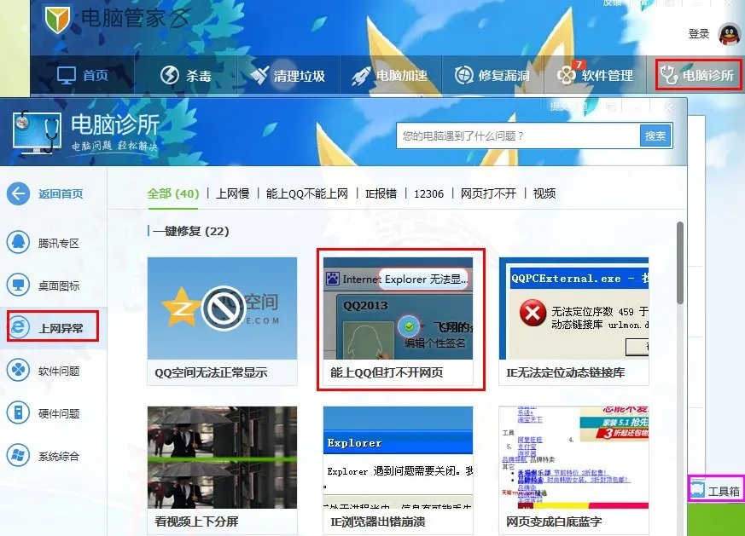Viewport: 745px width, 536px height.
Task: Click the 登录 login link
Action: (x=700, y=35)
